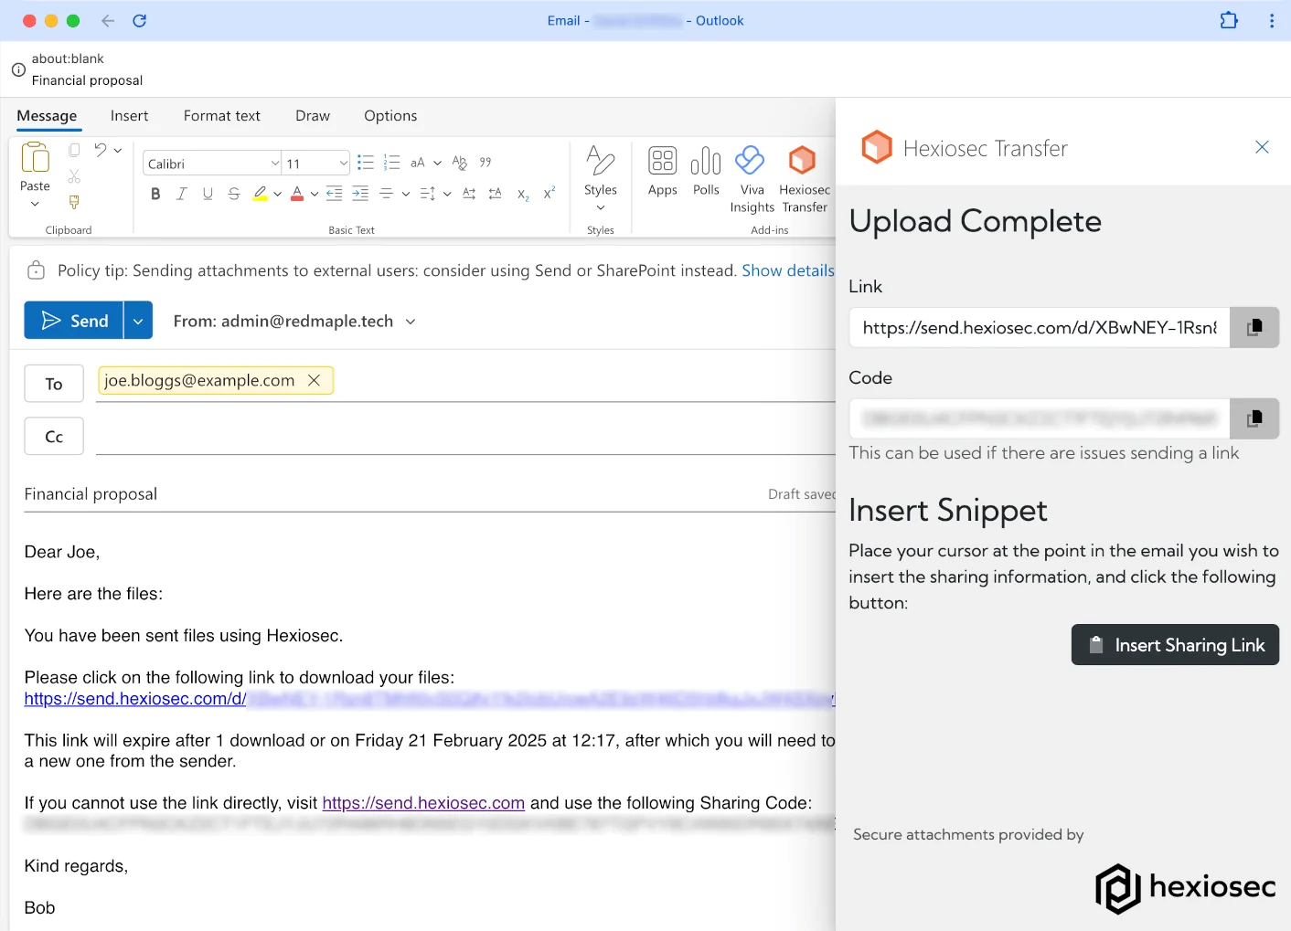Toggle Superscript formatting
This screenshot has height=931, width=1291.
pos(549,193)
